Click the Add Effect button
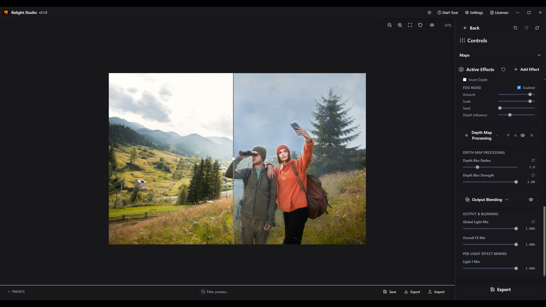 526,69
